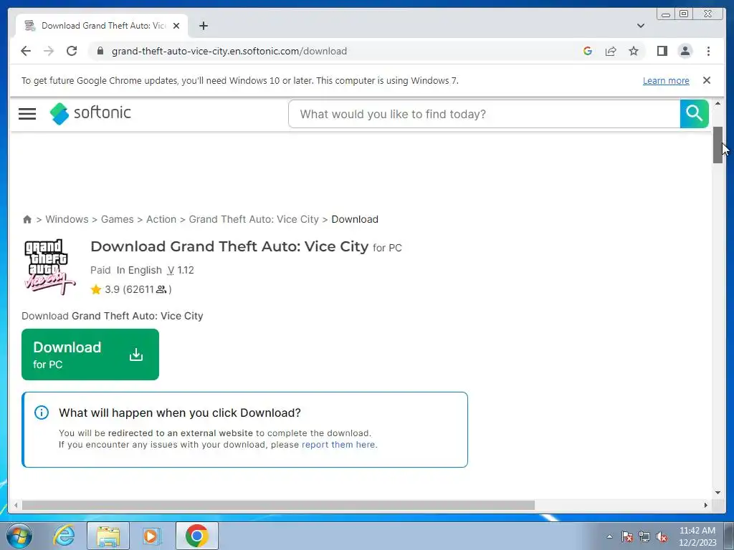Screen dimensions: 734x550
Task: Click horizontal scrollbar left arrow
Action: tap(16, 505)
